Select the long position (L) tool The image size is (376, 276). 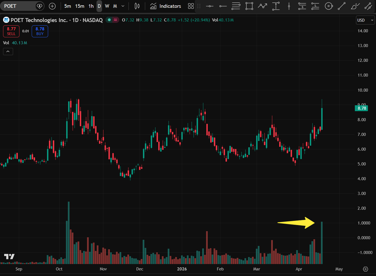315,6
